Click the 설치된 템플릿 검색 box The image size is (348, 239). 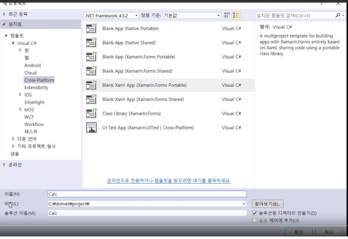point(295,15)
